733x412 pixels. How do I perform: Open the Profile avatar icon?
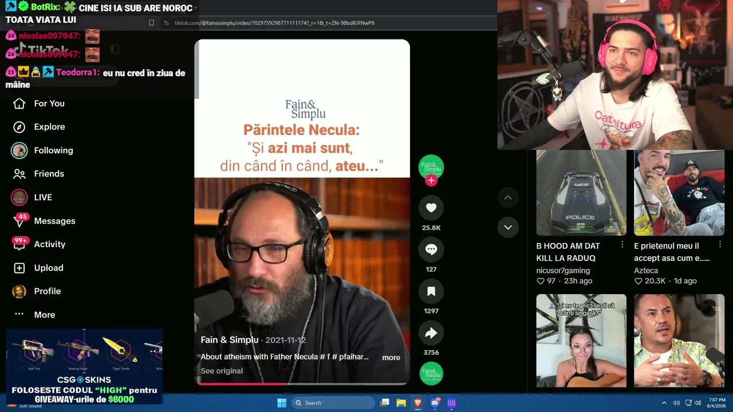click(19, 291)
